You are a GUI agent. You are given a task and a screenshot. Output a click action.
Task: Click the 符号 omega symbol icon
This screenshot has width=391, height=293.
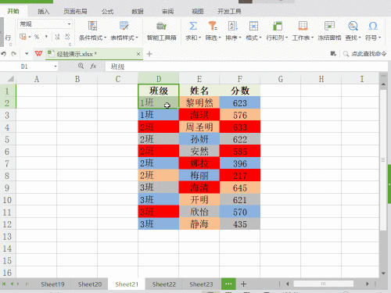tap(373, 26)
